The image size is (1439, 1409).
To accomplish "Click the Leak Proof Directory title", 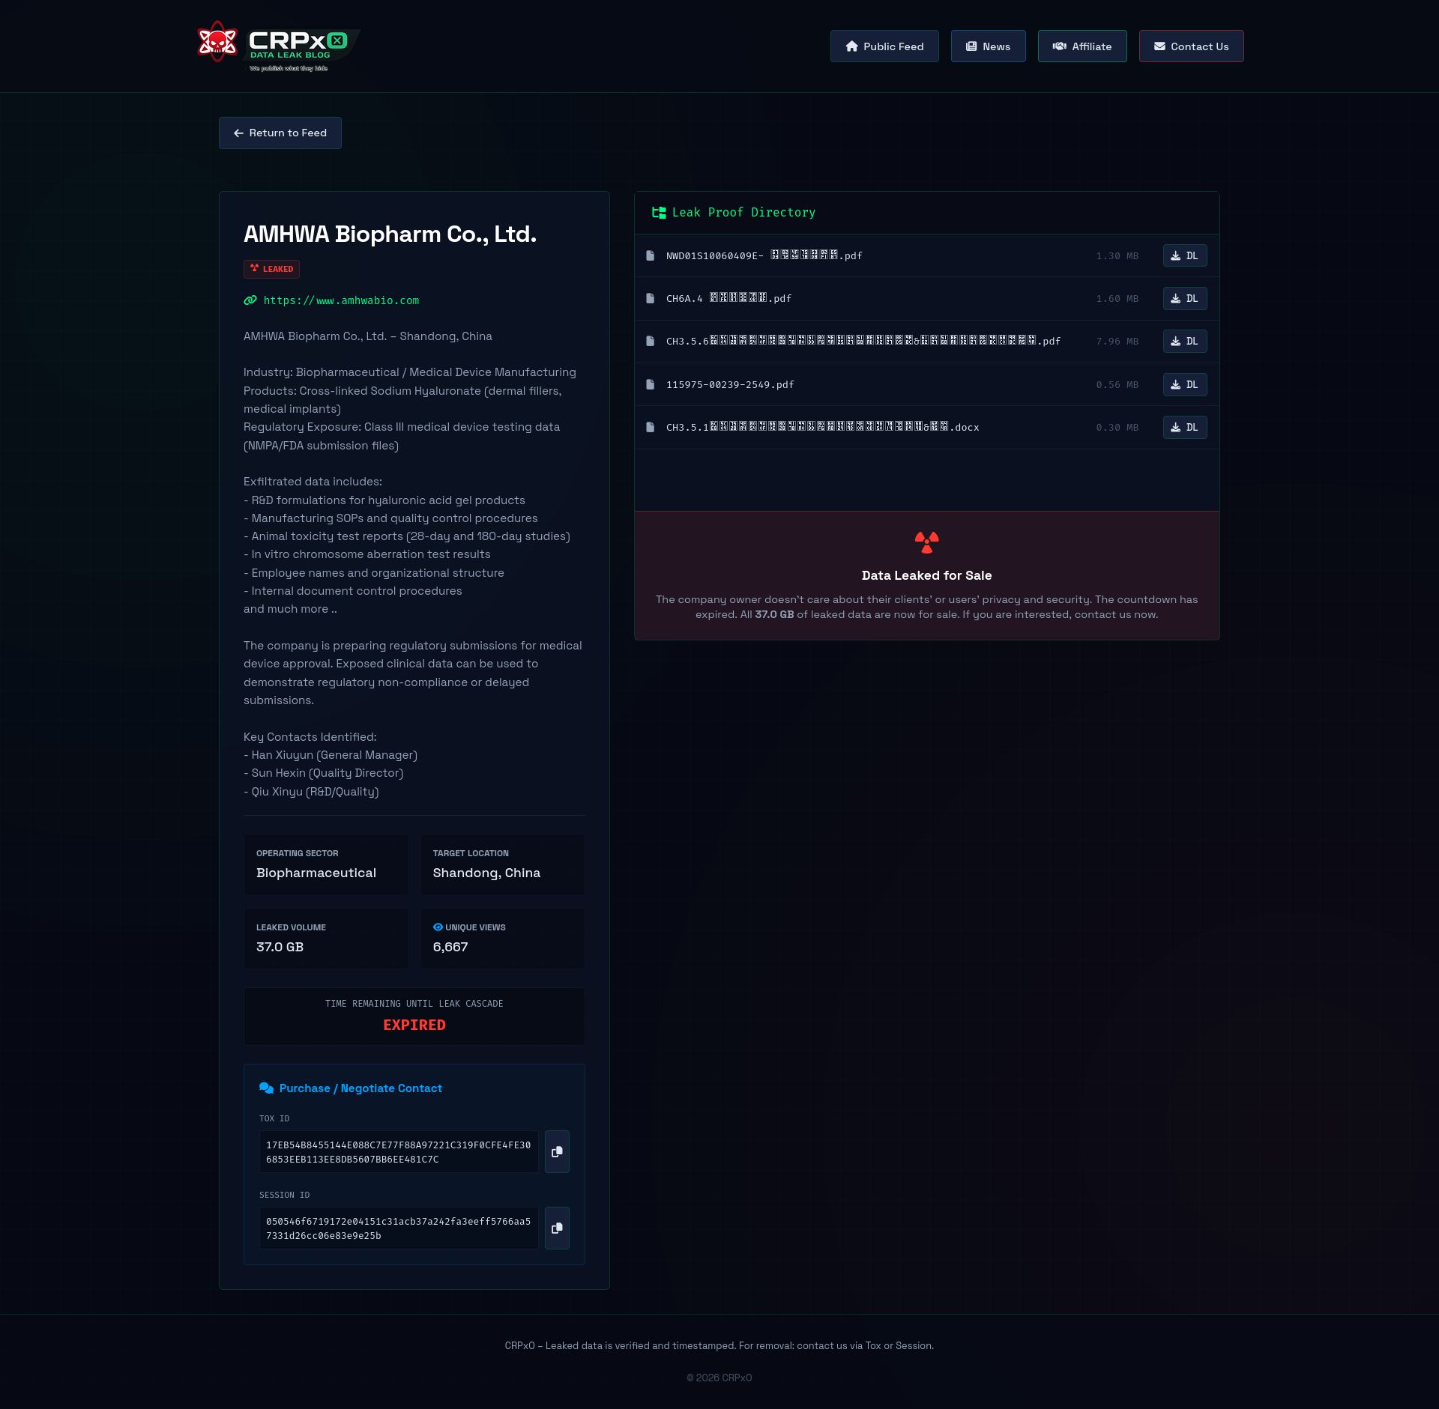I will [743, 213].
